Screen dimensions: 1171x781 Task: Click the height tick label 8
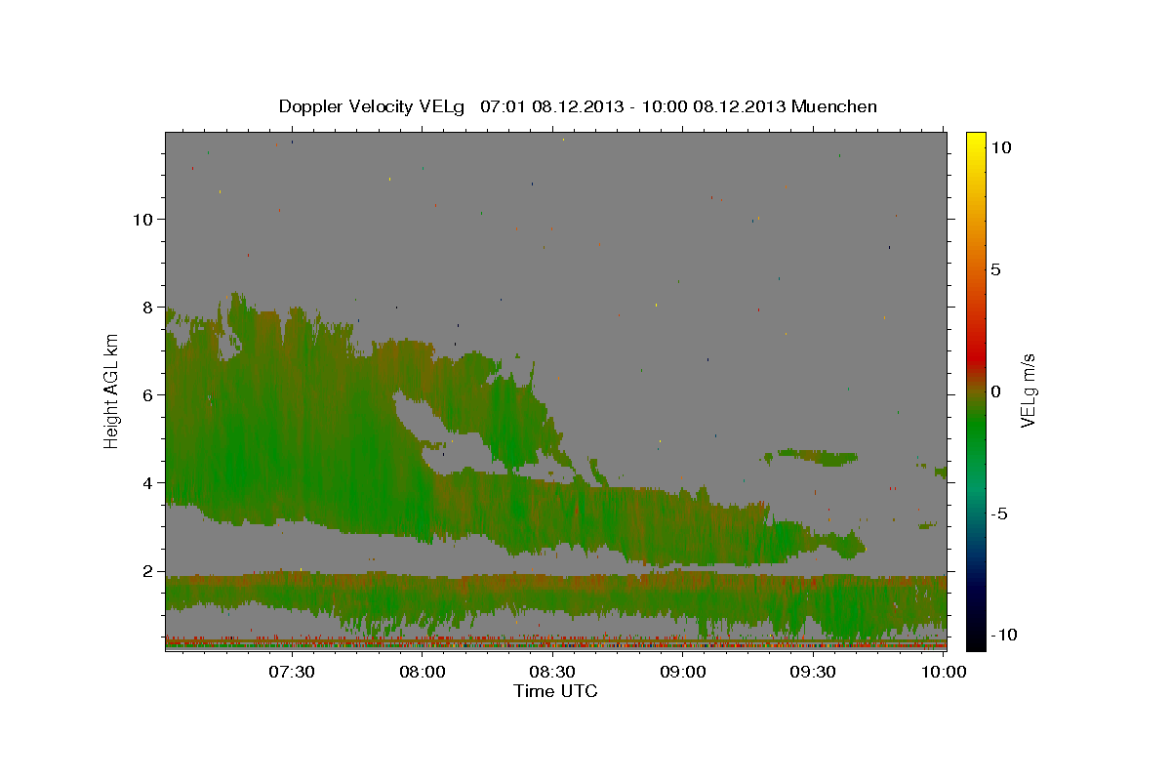coord(145,307)
